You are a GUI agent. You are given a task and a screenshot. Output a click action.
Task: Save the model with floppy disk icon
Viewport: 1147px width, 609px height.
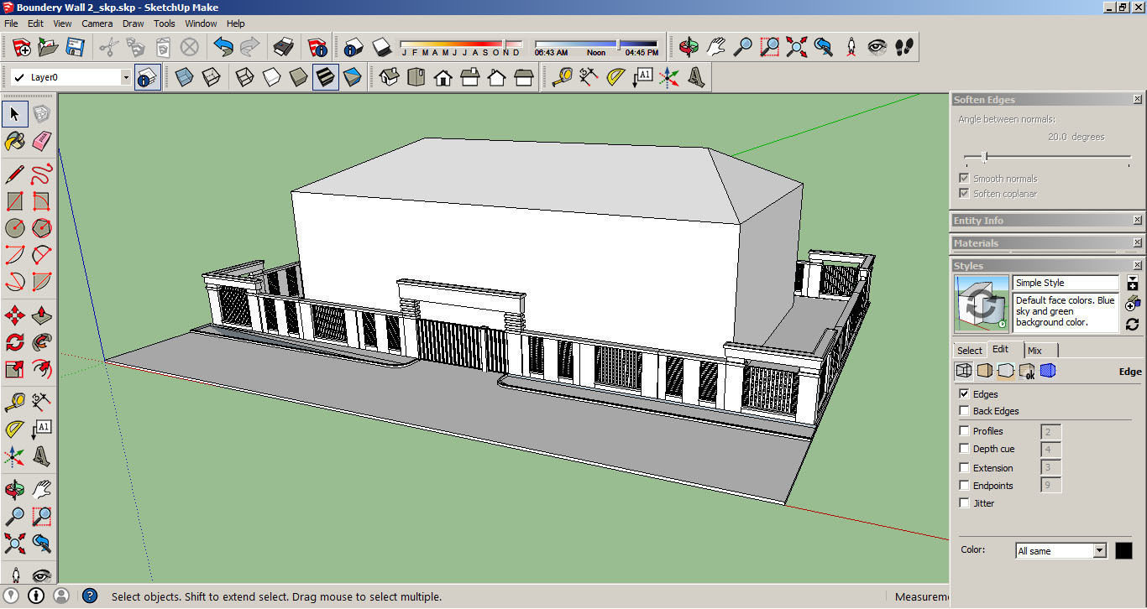75,47
